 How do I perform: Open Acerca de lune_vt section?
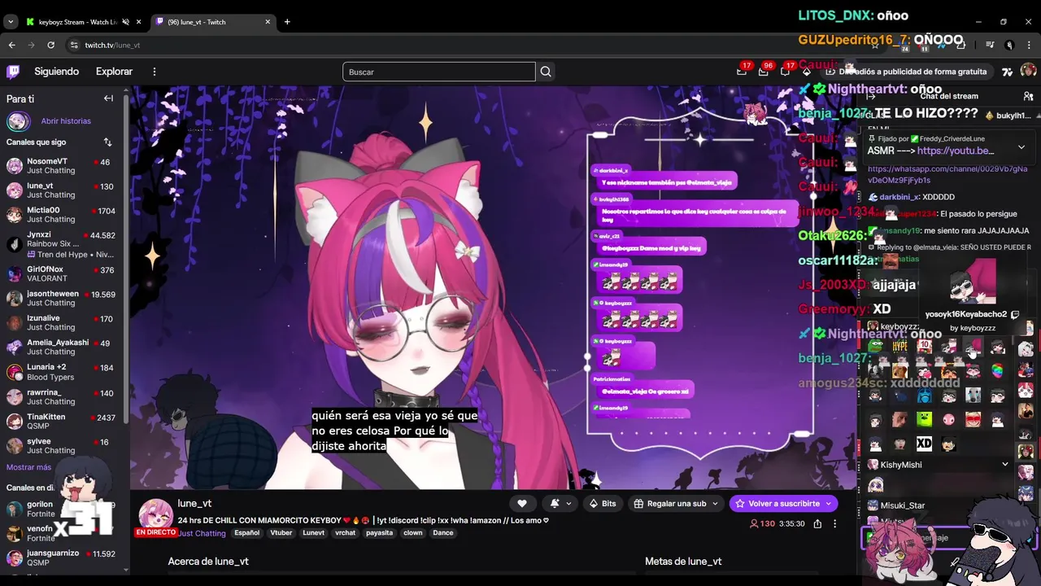[208, 562]
